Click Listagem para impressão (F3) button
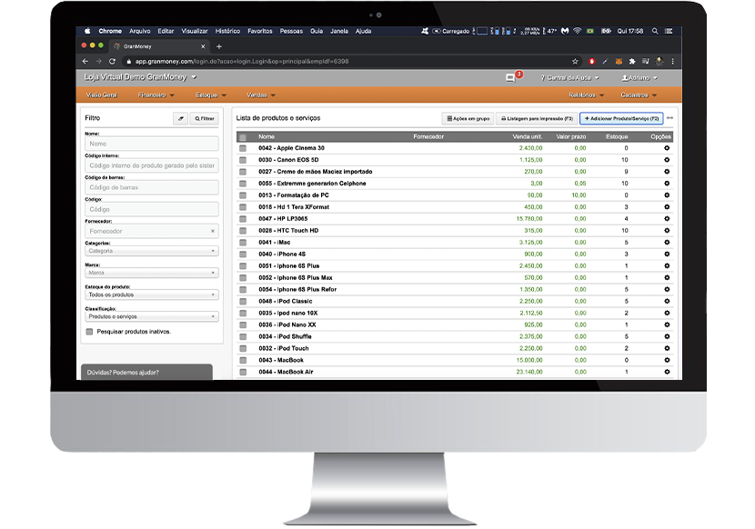This screenshot has height=529, width=755. click(x=537, y=118)
